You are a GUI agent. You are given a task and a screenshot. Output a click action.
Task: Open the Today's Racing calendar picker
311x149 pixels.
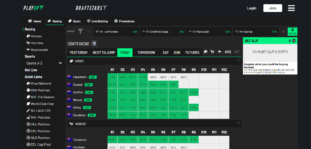(x=94, y=44)
